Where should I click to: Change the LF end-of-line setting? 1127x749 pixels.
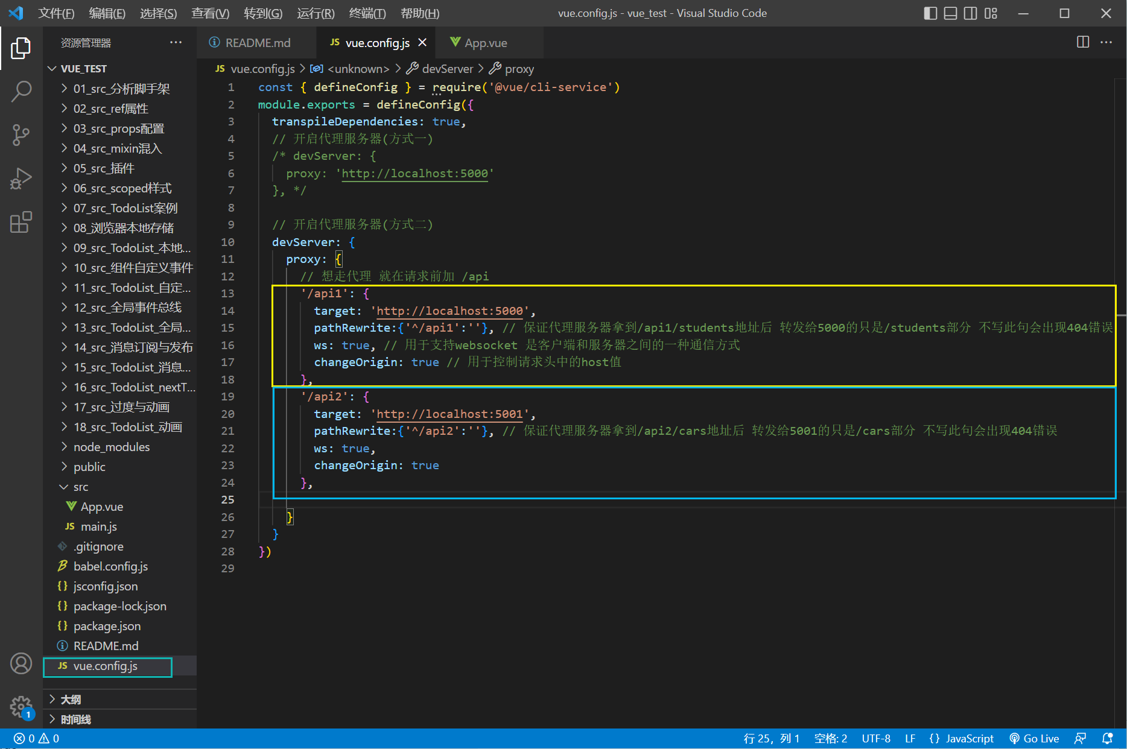[x=910, y=739]
